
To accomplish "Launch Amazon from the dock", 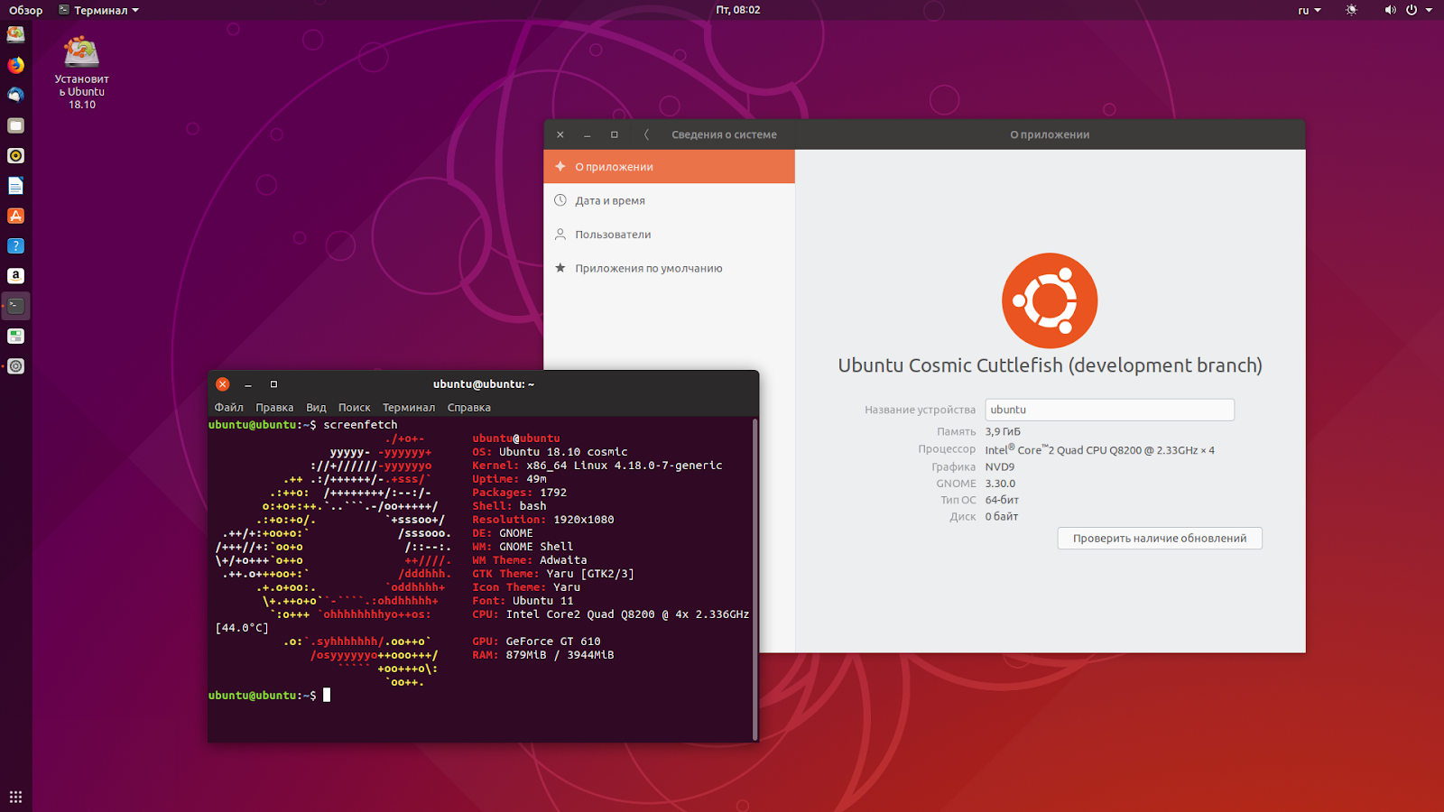I will point(15,276).
